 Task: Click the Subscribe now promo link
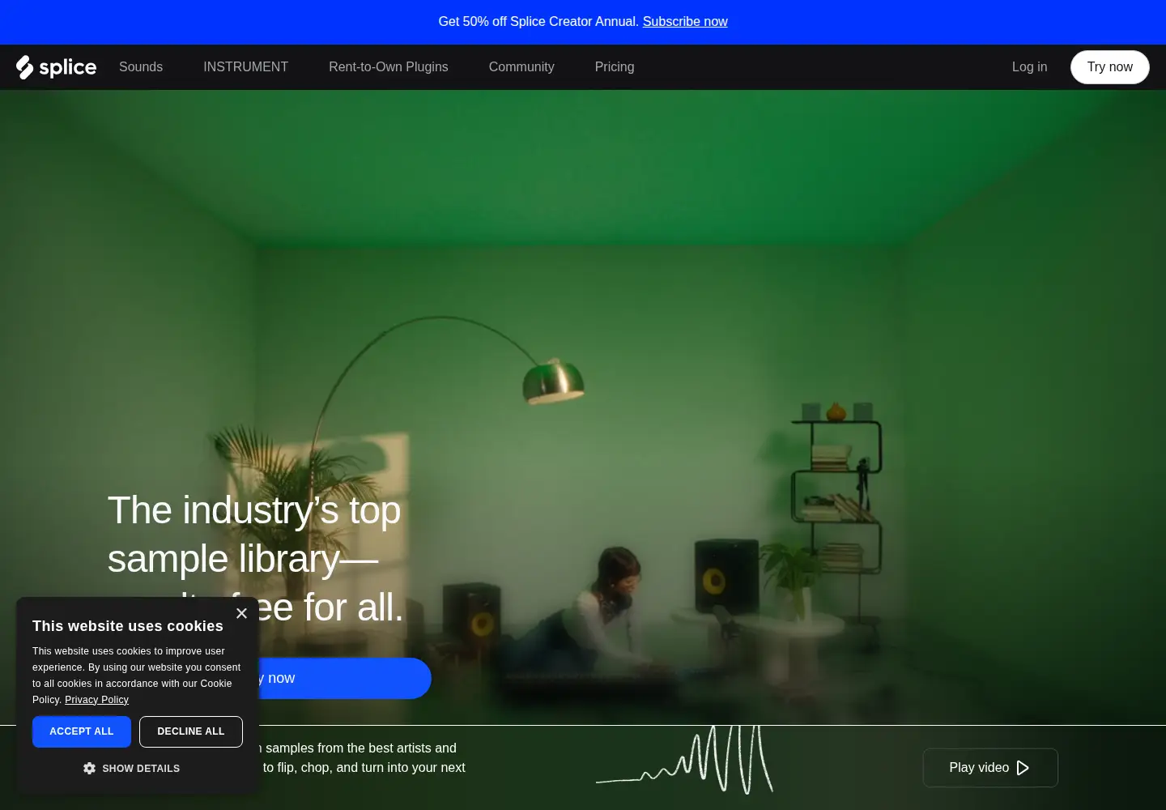(x=685, y=22)
